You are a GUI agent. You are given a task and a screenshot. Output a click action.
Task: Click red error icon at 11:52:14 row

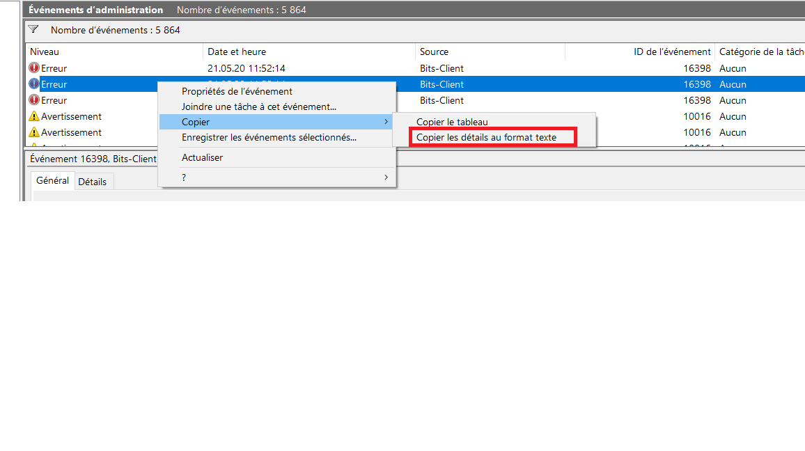(34, 68)
